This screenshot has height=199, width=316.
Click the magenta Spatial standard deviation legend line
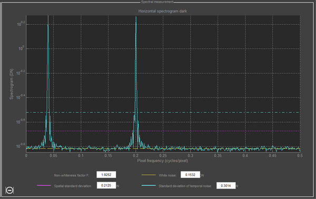(x=44, y=185)
